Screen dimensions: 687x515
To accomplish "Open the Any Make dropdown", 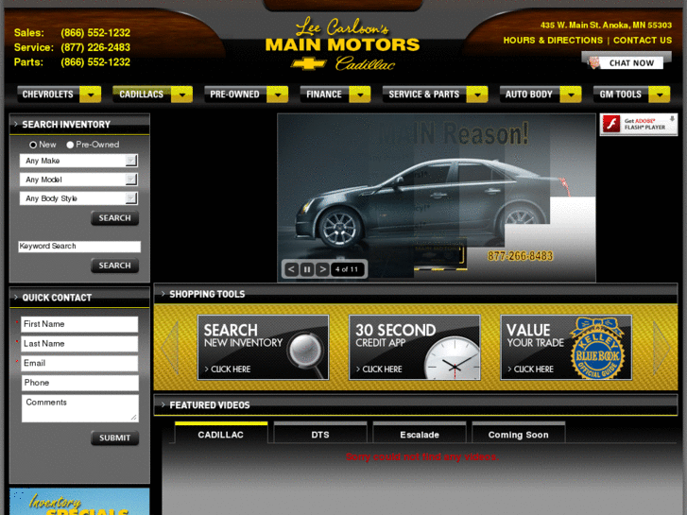I will [x=78, y=161].
